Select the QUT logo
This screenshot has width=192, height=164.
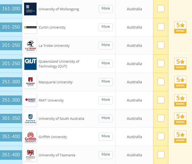(30, 64)
